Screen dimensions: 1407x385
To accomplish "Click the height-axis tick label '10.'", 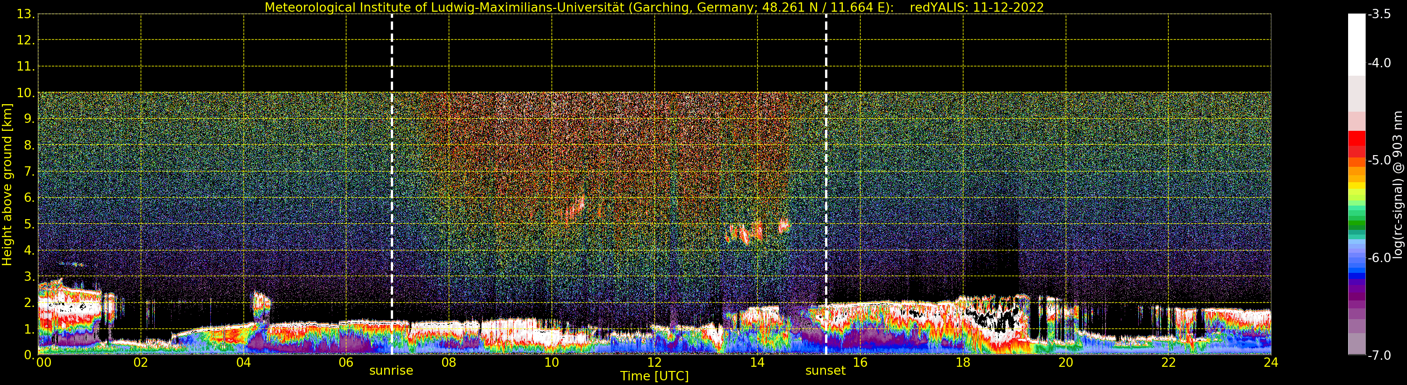I will (26, 93).
